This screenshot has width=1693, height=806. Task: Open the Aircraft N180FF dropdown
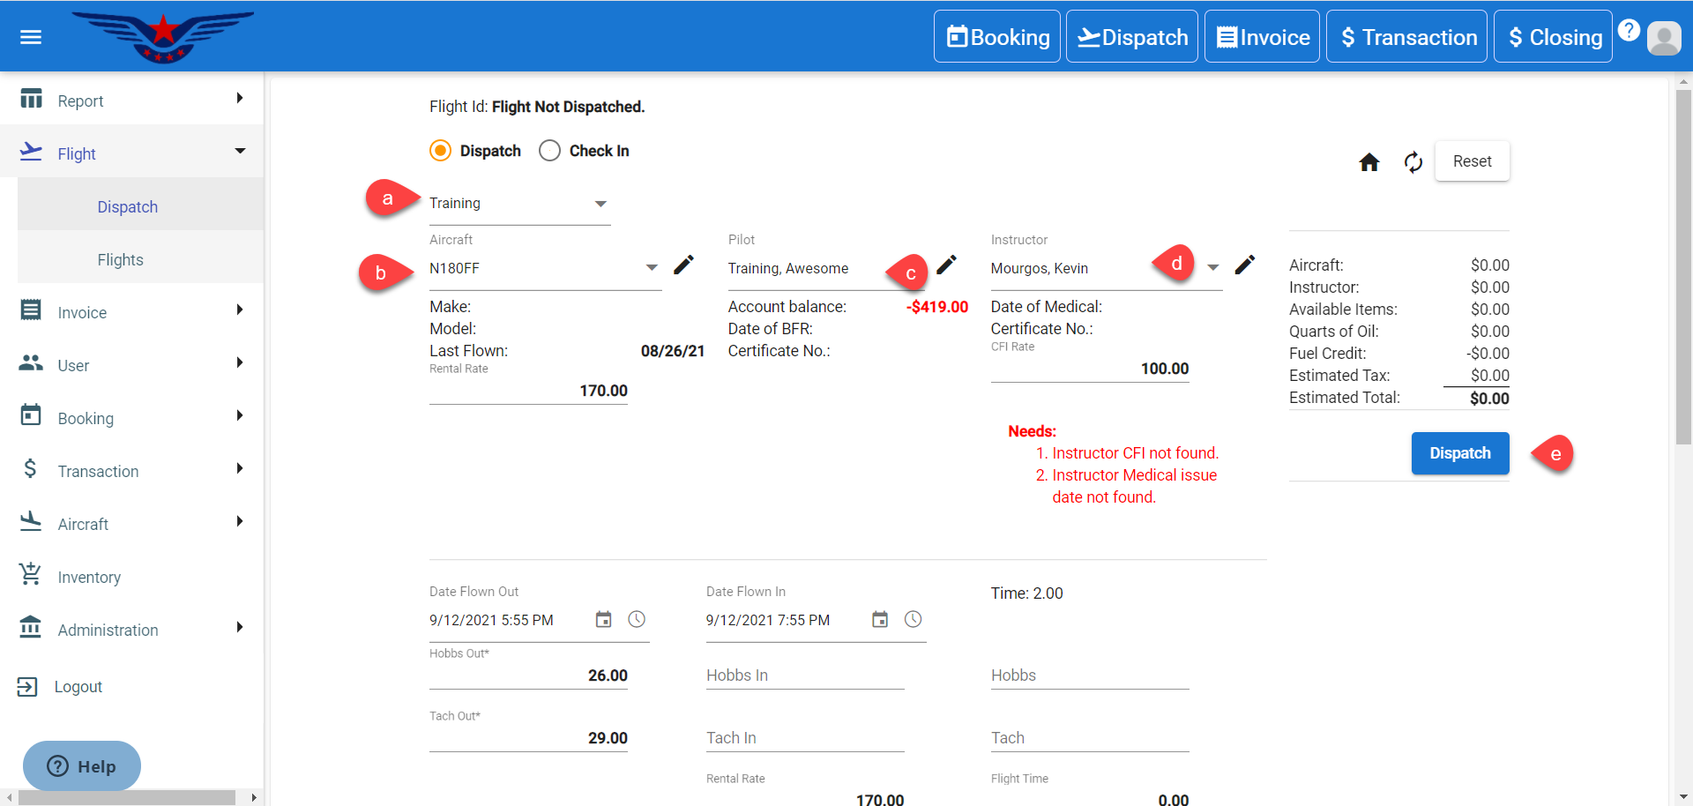point(652,268)
